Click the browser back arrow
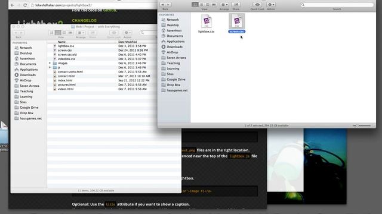This screenshot has width=382, height=214. [13, 5]
